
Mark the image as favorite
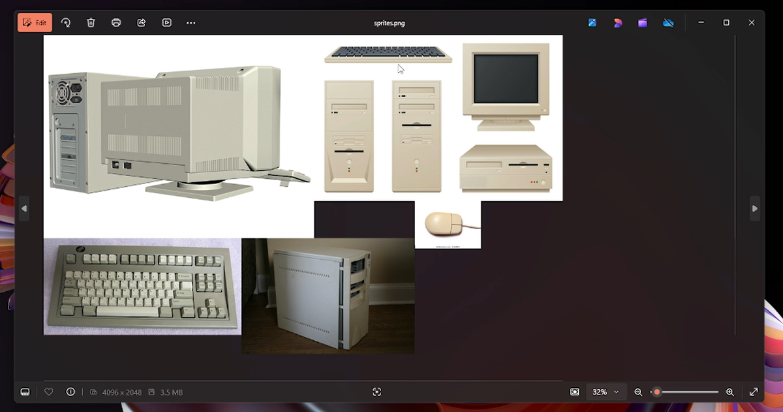(49, 392)
